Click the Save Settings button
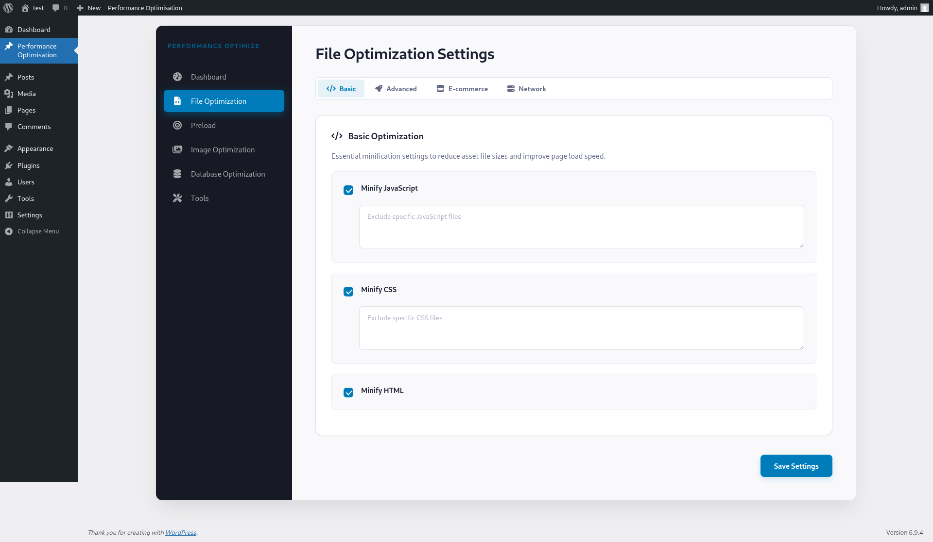This screenshot has width=933, height=542. pyautogui.click(x=795, y=465)
